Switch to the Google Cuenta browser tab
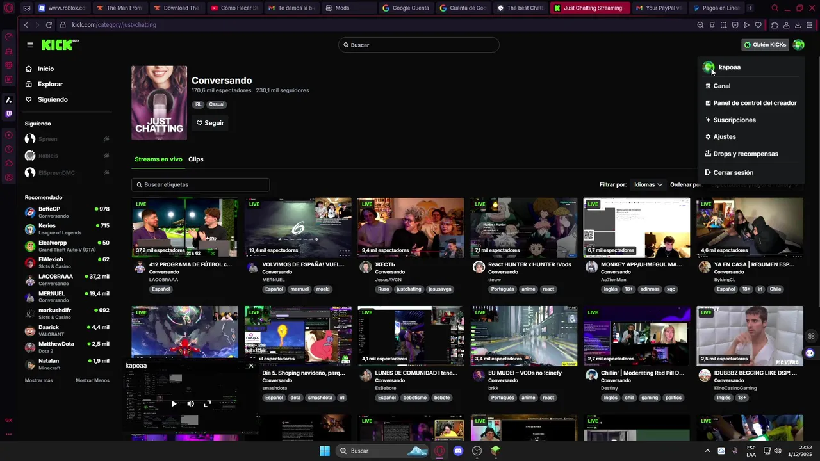The height and width of the screenshot is (461, 820). (x=406, y=8)
